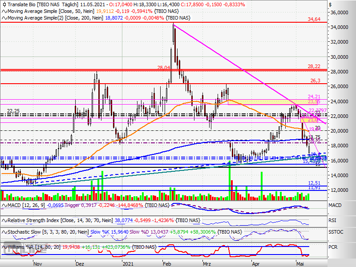Click the 16,0000 price axis label
This screenshot has height=267, width=356.
tap(339, 161)
